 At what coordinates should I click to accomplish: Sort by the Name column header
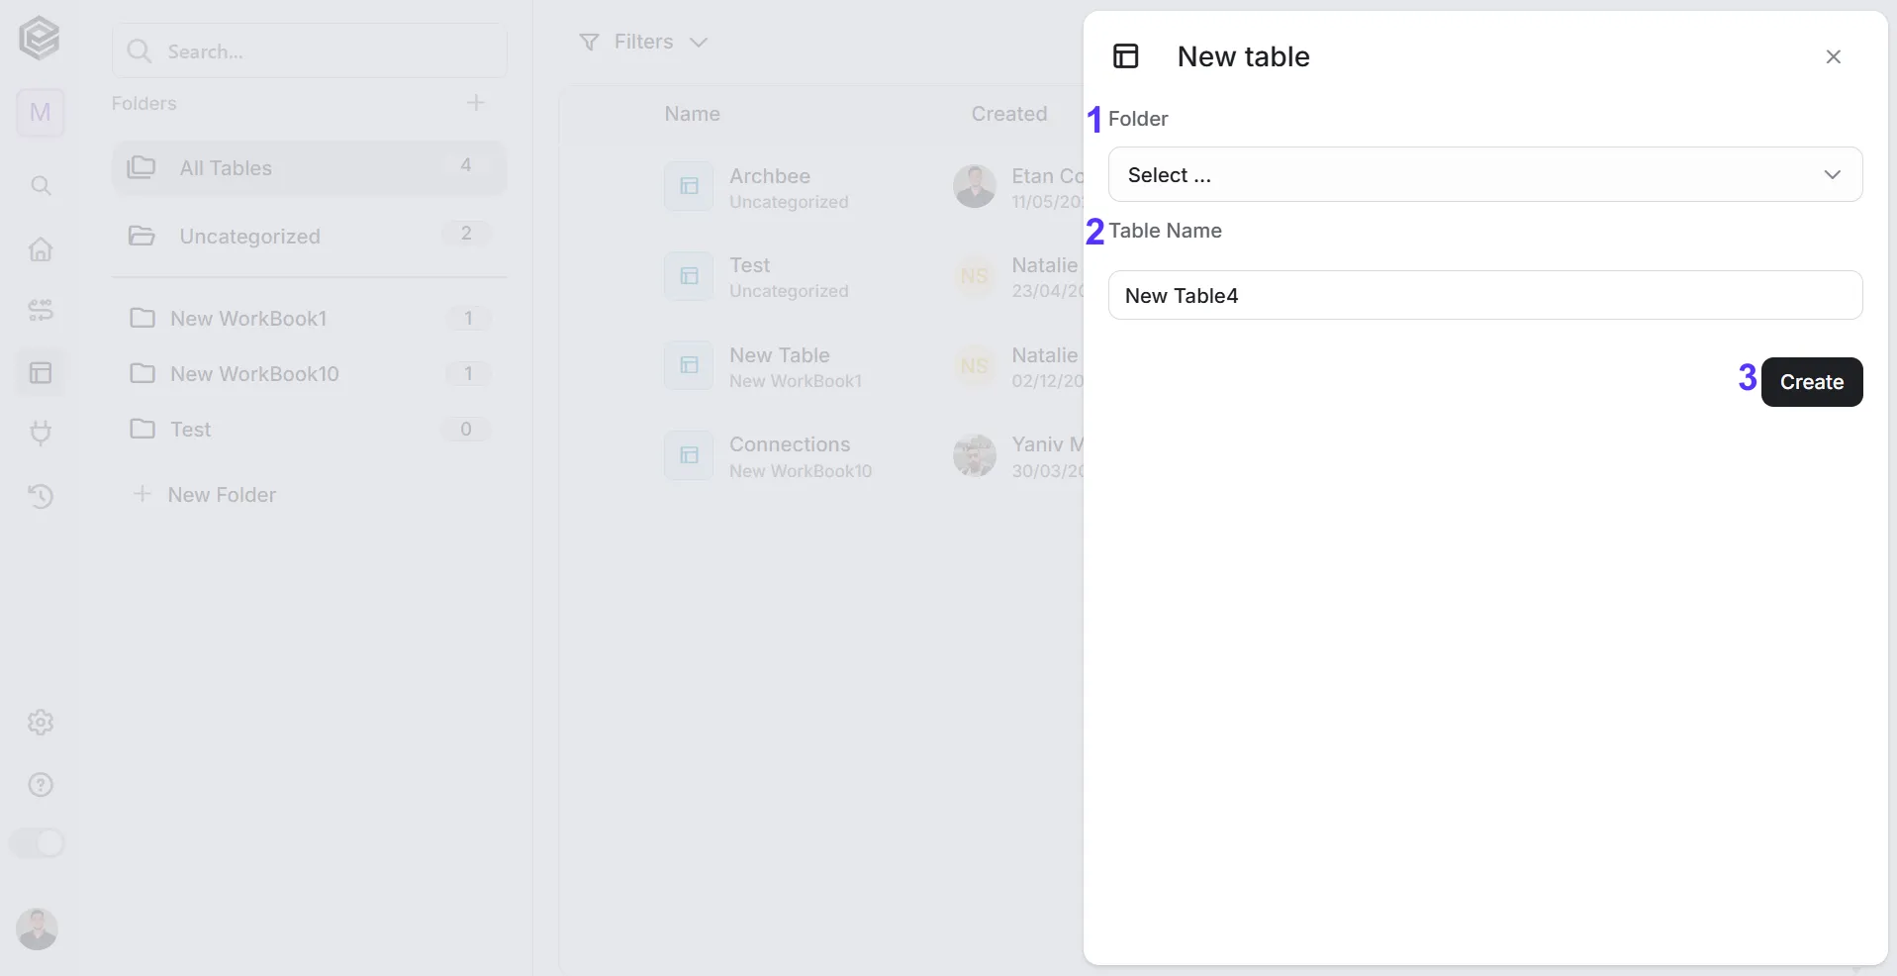[x=693, y=114]
